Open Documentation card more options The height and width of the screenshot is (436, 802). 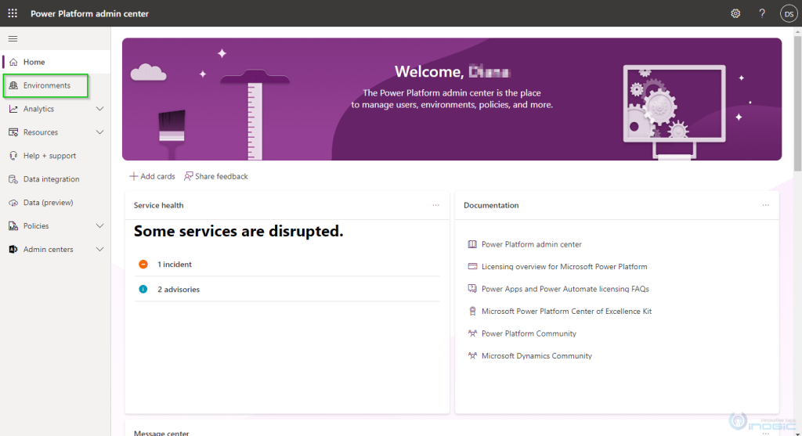coord(766,205)
